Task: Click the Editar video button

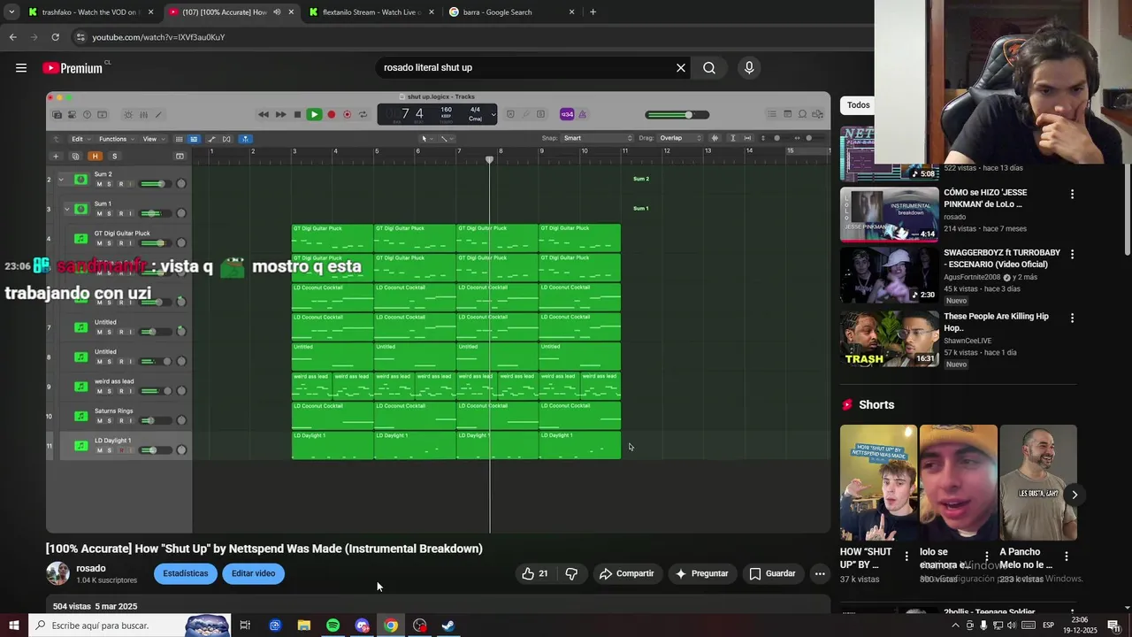Action: coord(253,573)
